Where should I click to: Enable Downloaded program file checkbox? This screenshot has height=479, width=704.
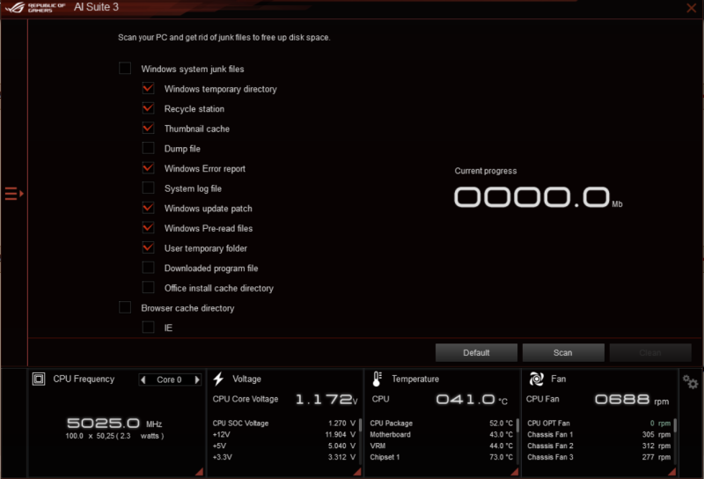[148, 268]
